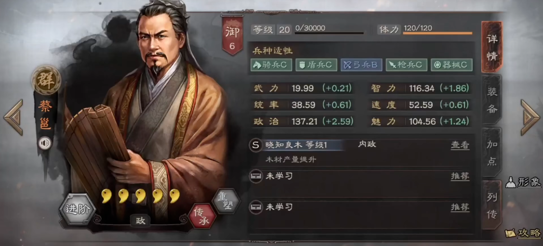Go to next general with right arrow
This screenshot has height=246, width=543.
pos(530,117)
